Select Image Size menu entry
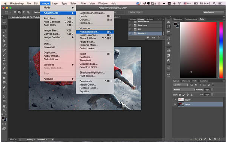The image size is (226, 142). point(58,31)
